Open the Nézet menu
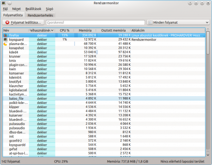The image size is (212, 165). point(17,9)
